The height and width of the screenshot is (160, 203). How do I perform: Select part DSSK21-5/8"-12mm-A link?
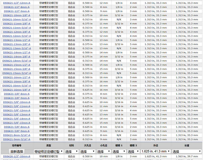[x=17, y=110]
